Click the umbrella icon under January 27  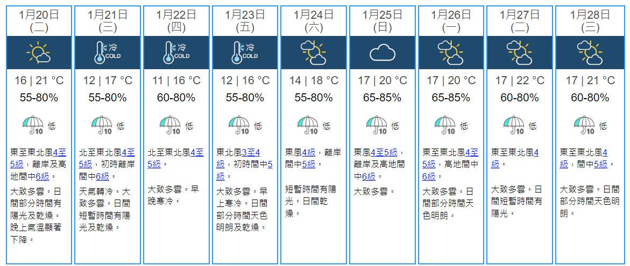pos(515,125)
